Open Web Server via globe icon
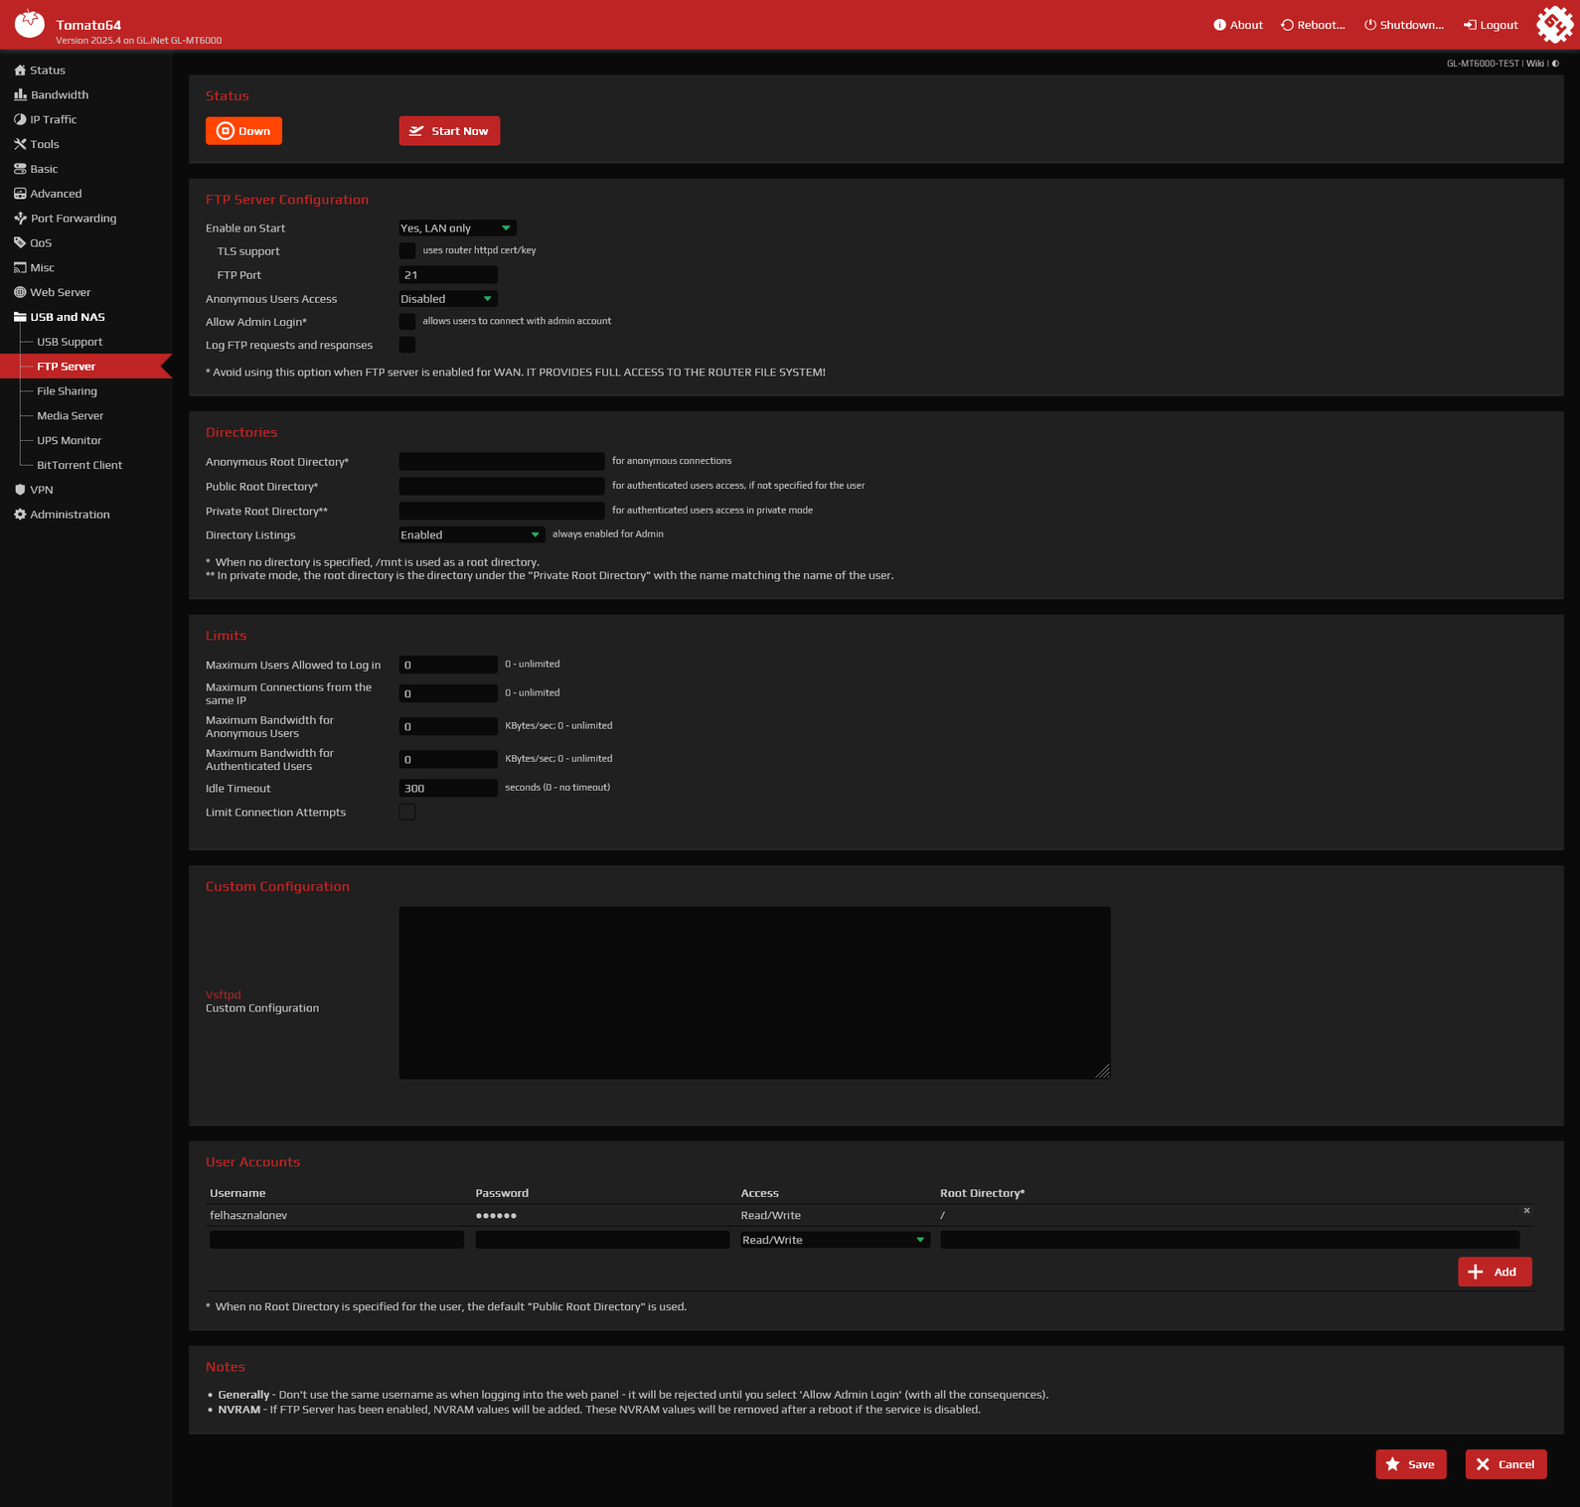 pos(20,292)
